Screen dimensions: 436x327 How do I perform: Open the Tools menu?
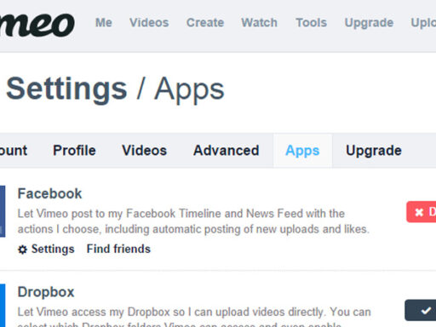click(312, 23)
